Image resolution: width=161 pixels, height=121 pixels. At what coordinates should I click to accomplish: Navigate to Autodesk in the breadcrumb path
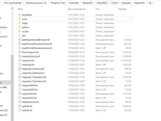point(74,3)
